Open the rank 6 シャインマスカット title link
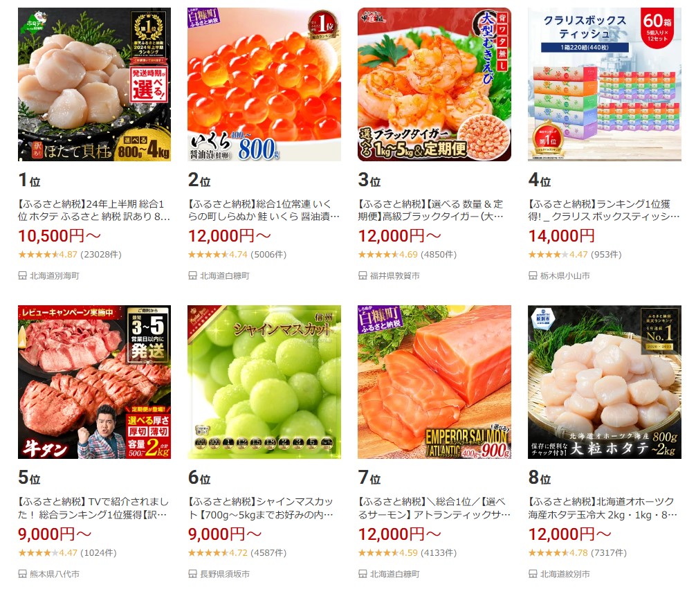Viewport: 696px width, 589px height. tap(264, 508)
